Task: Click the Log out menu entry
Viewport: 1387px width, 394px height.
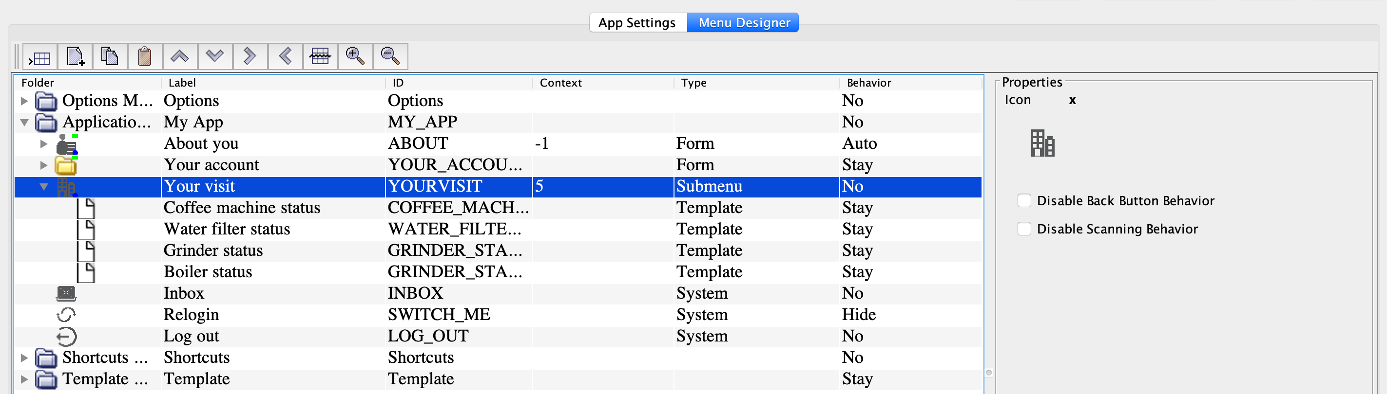Action: point(191,337)
